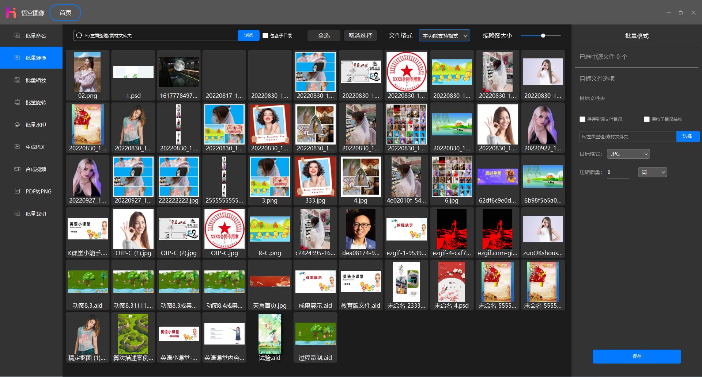Enable the 包含子目录 checkbox
Screen dimensions: 702x377
(266, 36)
